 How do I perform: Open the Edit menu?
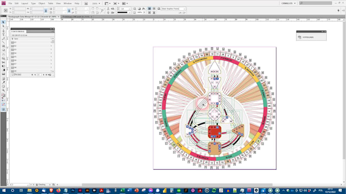pos(17,4)
